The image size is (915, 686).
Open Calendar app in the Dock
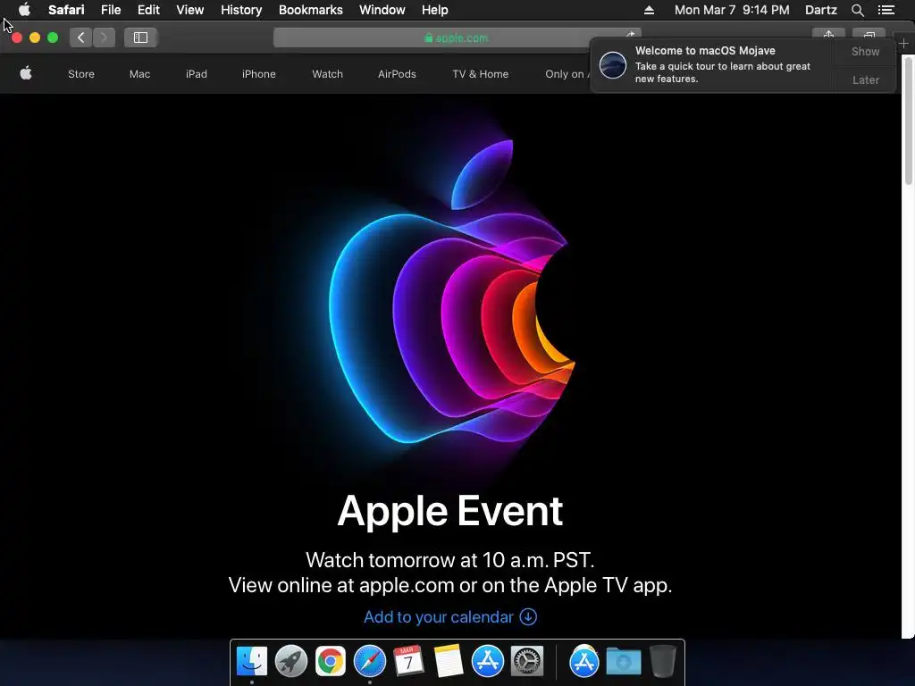(408, 661)
